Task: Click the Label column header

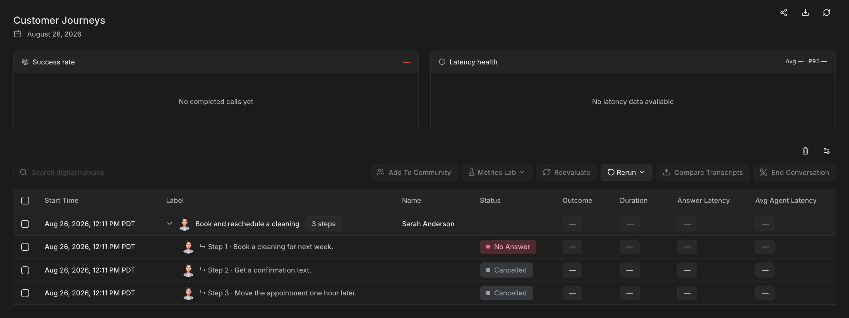Action: (175, 200)
